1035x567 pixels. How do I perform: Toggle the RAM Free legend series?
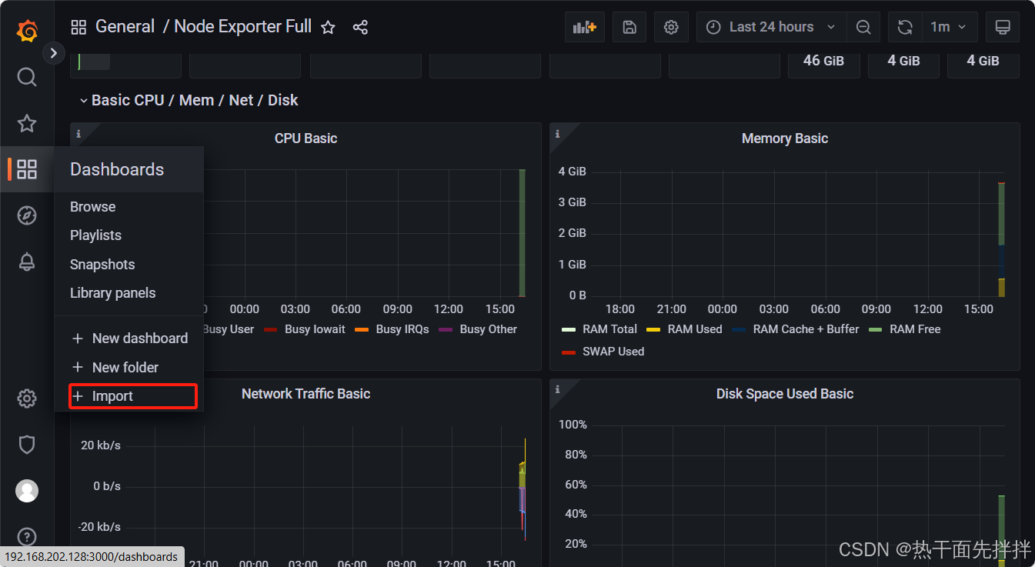click(x=915, y=329)
